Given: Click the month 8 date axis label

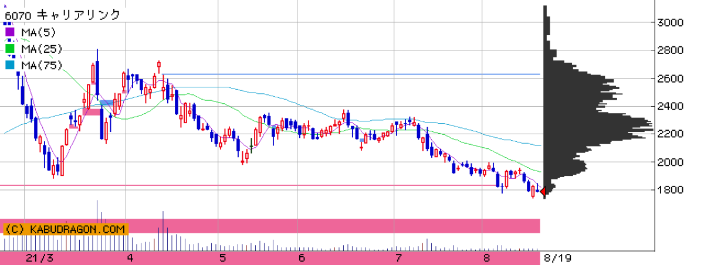Looking at the screenshot, I should coord(486,258).
